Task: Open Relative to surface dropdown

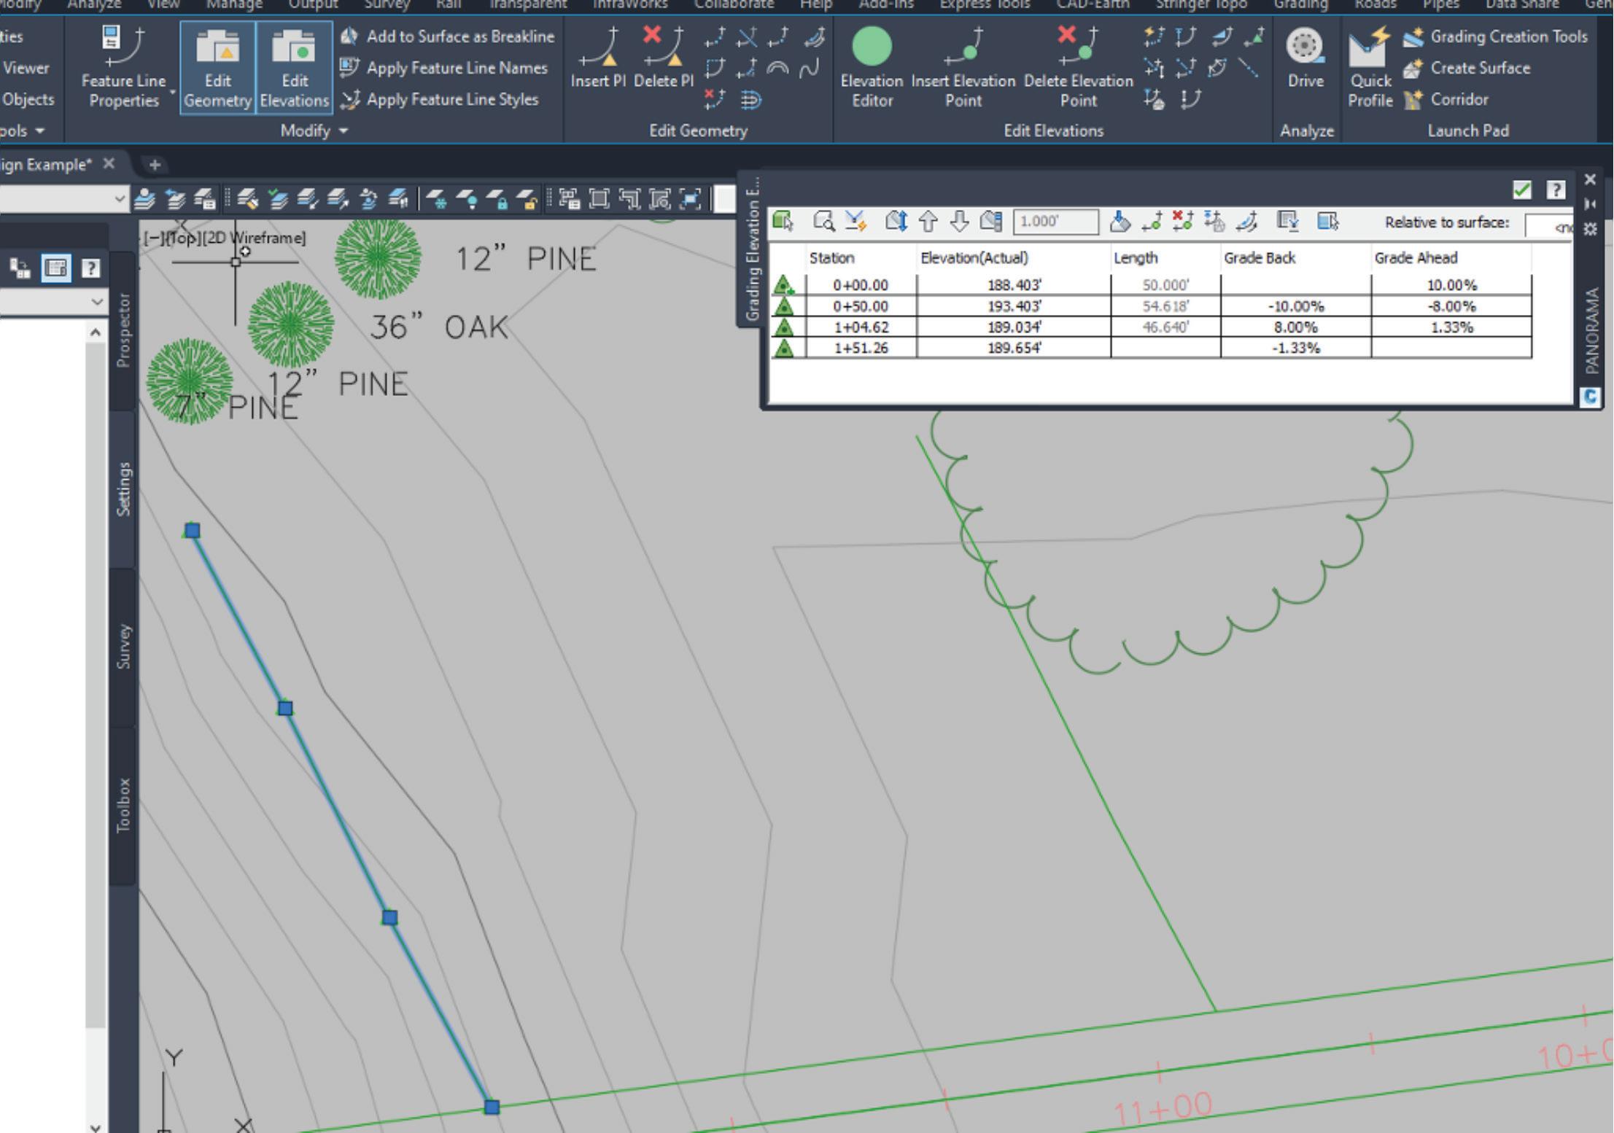Action: [x=1550, y=225]
